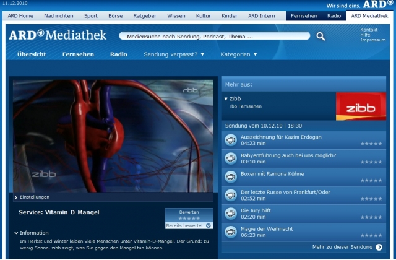
Task: Collapse the zibb show entry triangle
Action: 226,99
